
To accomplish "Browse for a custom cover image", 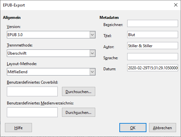I will pyautogui.click(x=79, y=91).
